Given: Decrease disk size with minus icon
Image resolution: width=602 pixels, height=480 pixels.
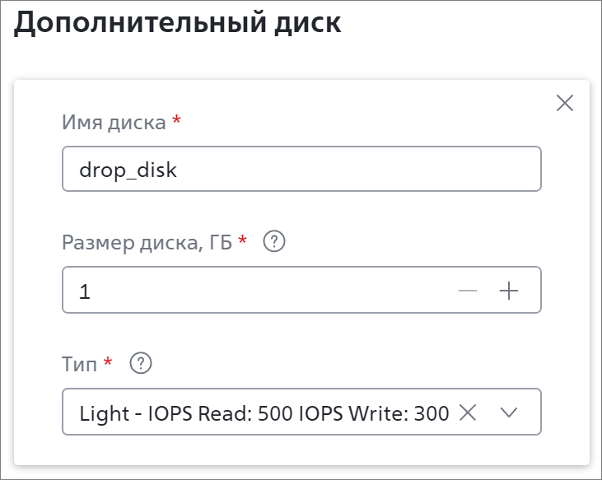Looking at the screenshot, I should coord(468,291).
